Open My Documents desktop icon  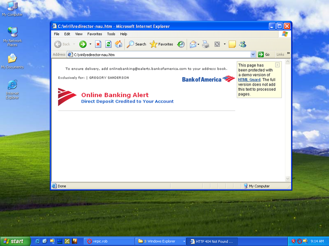(12, 61)
